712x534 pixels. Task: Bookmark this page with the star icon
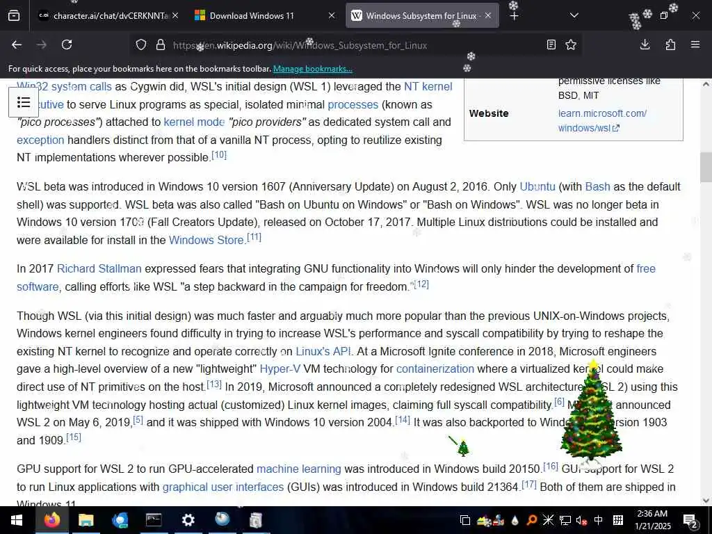[571, 44]
